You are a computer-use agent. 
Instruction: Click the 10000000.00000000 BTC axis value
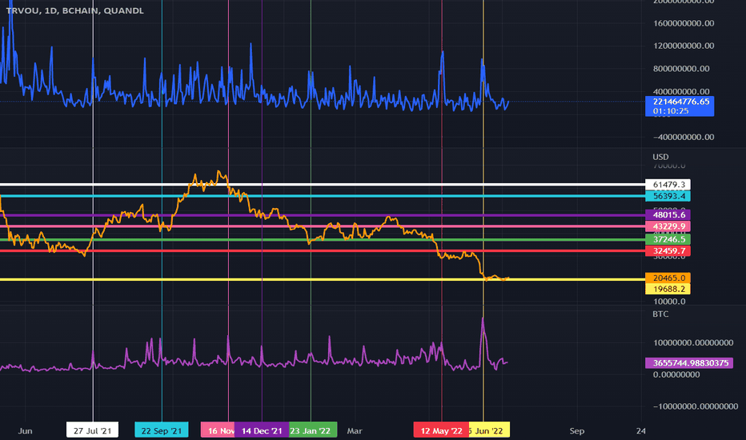[x=693, y=342]
